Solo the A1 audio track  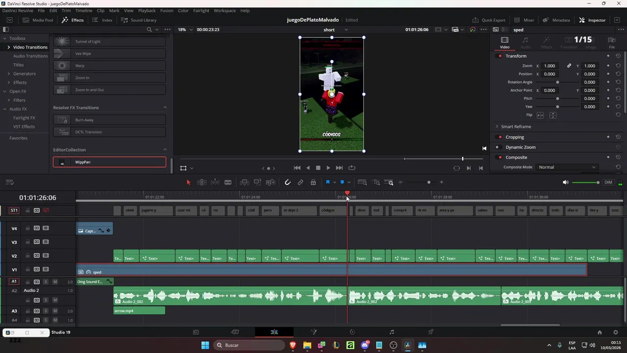pos(46,282)
